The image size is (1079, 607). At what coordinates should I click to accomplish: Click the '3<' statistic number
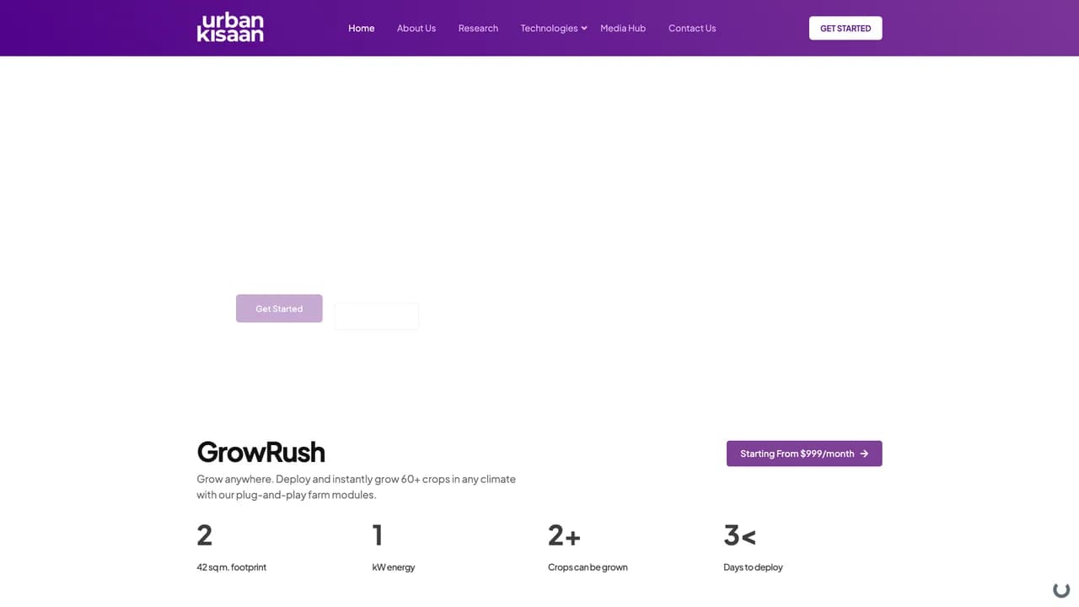pyautogui.click(x=739, y=535)
